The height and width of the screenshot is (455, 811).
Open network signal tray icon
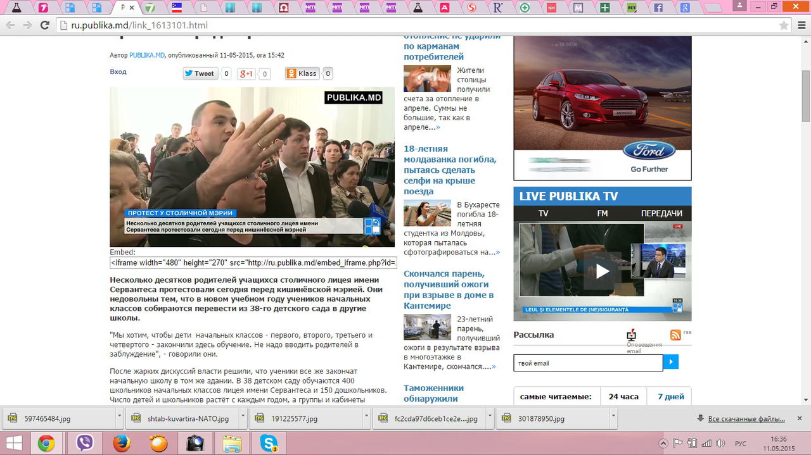coord(706,443)
